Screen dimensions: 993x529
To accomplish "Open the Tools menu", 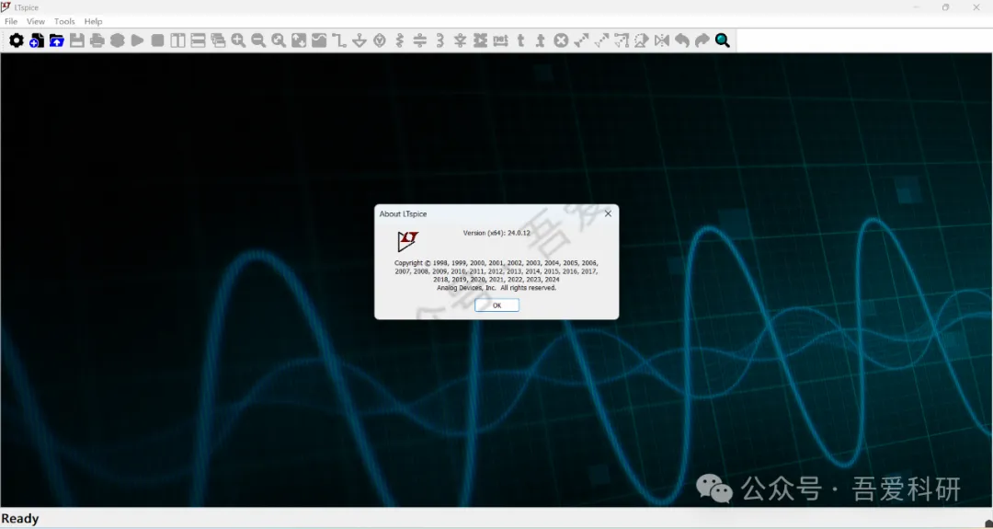I will [64, 21].
